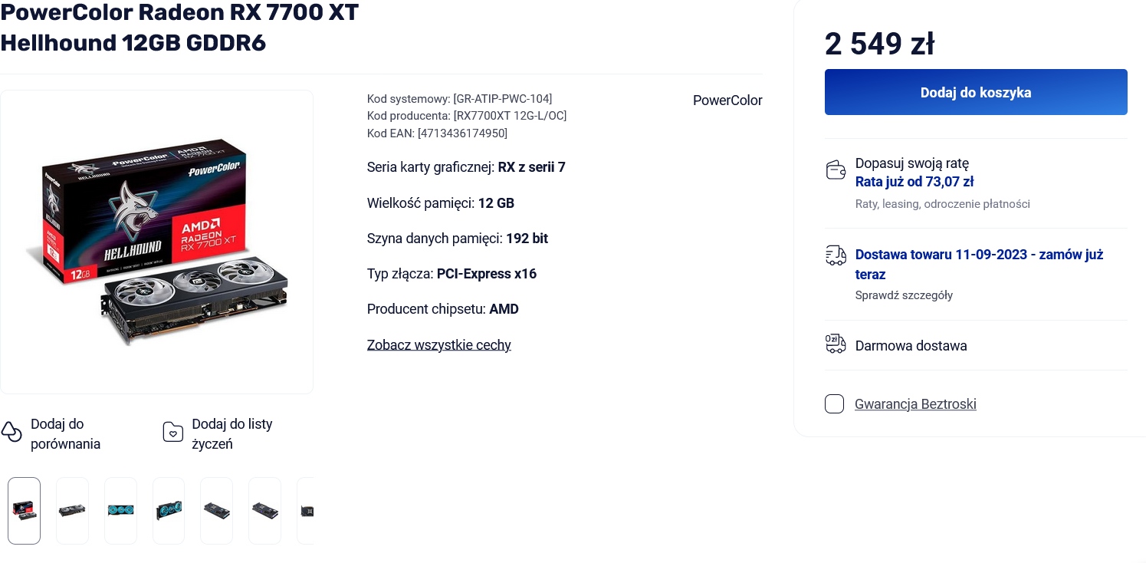Image resolution: width=1146 pixels, height=563 pixels.
Task: Add product to cart with Dodaj do koszyka
Action: point(975,92)
